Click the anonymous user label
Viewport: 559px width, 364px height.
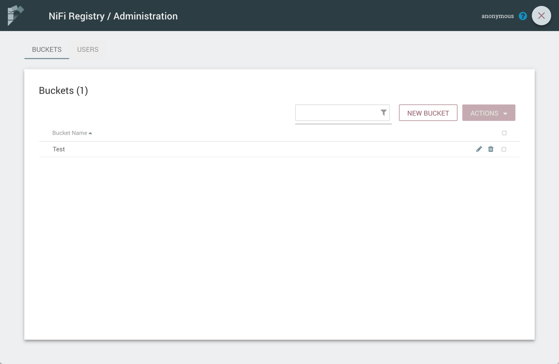[x=497, y=16]
